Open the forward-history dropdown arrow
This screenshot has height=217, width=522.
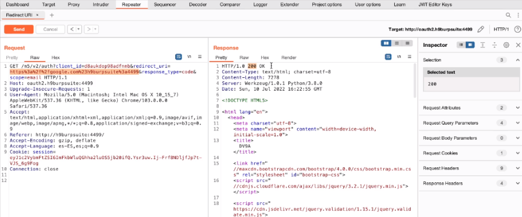point(95,29)
